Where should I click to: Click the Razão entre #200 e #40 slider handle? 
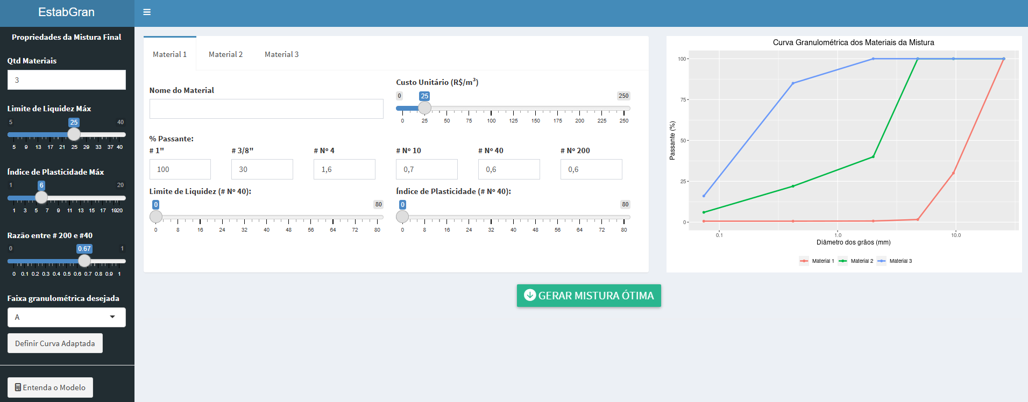pyautogui.click(x=84, y=261)
